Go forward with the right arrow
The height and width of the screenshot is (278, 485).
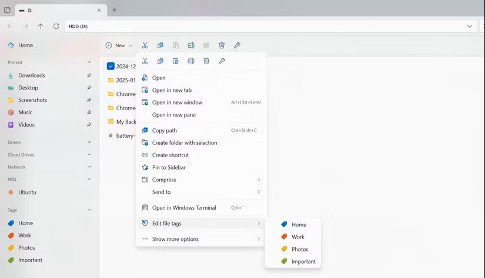point(25,27)
